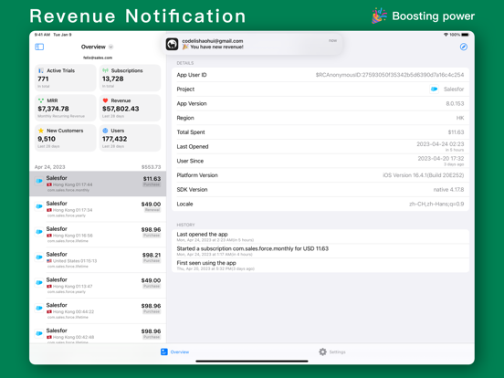The height and width of the screenshot is (378, 504).
Task: Click the Apr 24, 2023 date header
Action: (x=50, y=167)
